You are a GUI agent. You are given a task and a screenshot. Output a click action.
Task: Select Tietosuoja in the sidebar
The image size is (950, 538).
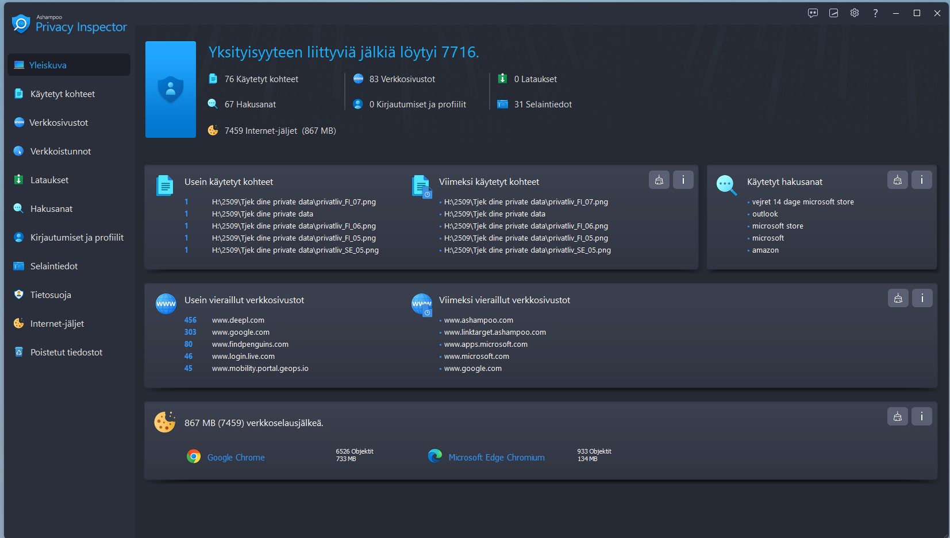tap(51, 295)
